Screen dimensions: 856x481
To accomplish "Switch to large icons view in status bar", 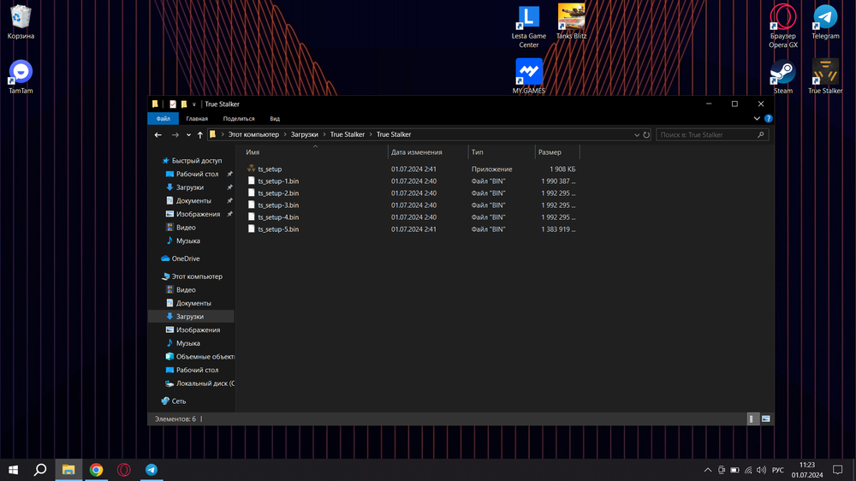I will [765, 419].
